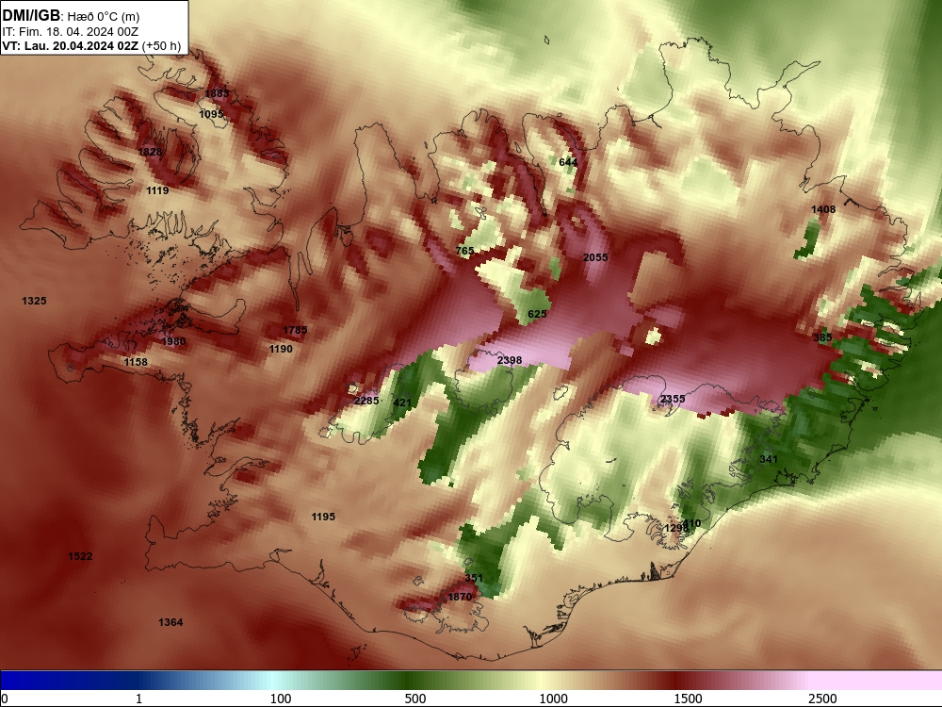Select the legend tick label 500
This screenshot has height=707, width=942.
coord(415,699)
